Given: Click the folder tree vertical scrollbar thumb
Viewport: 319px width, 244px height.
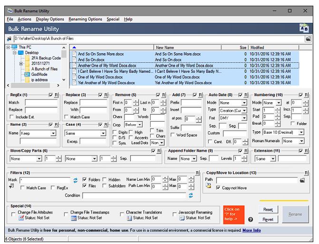Looking at the screenshot, I should pos(64,54).
